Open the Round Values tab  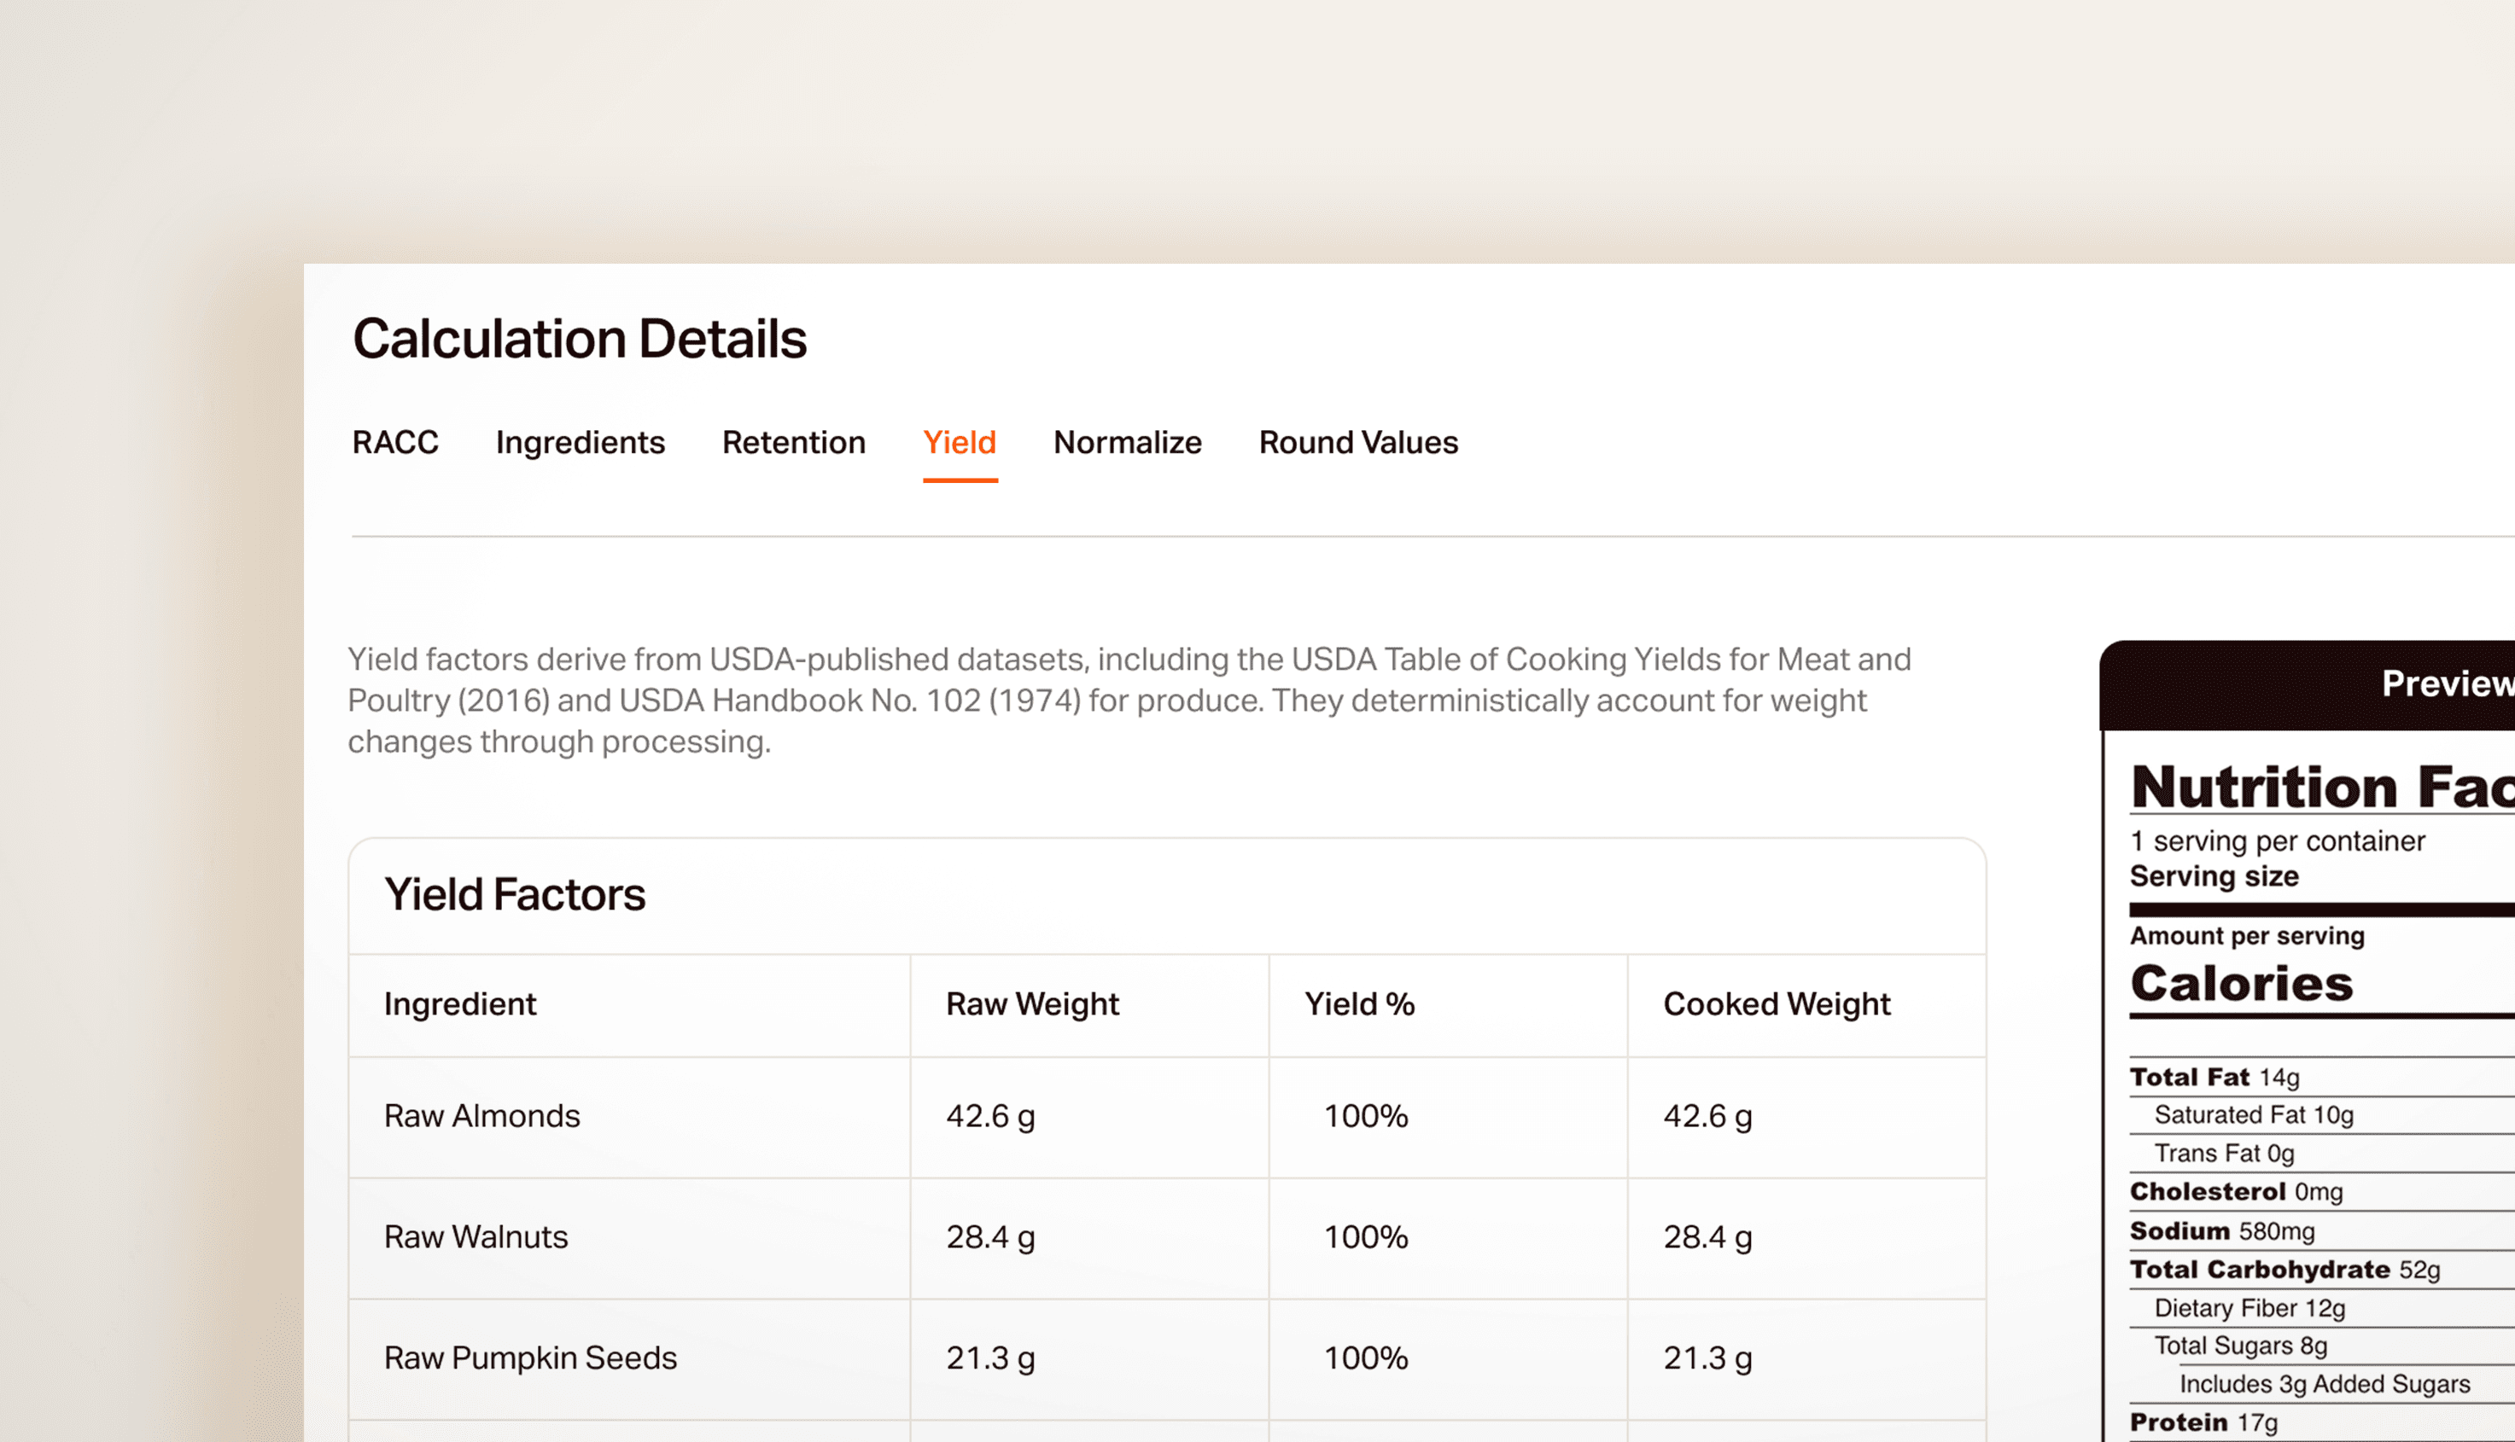pyautogui.click(x=1357, y=442)
